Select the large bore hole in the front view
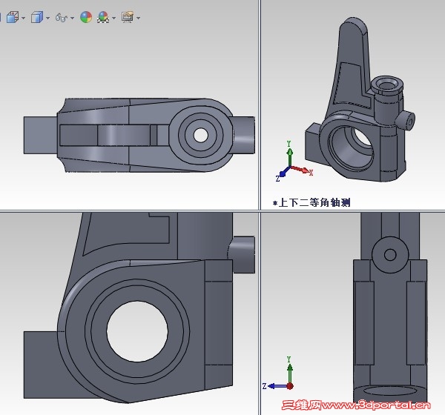Image resolution: width=445 pixels, height=415 pixels. (x=137, y=331)
